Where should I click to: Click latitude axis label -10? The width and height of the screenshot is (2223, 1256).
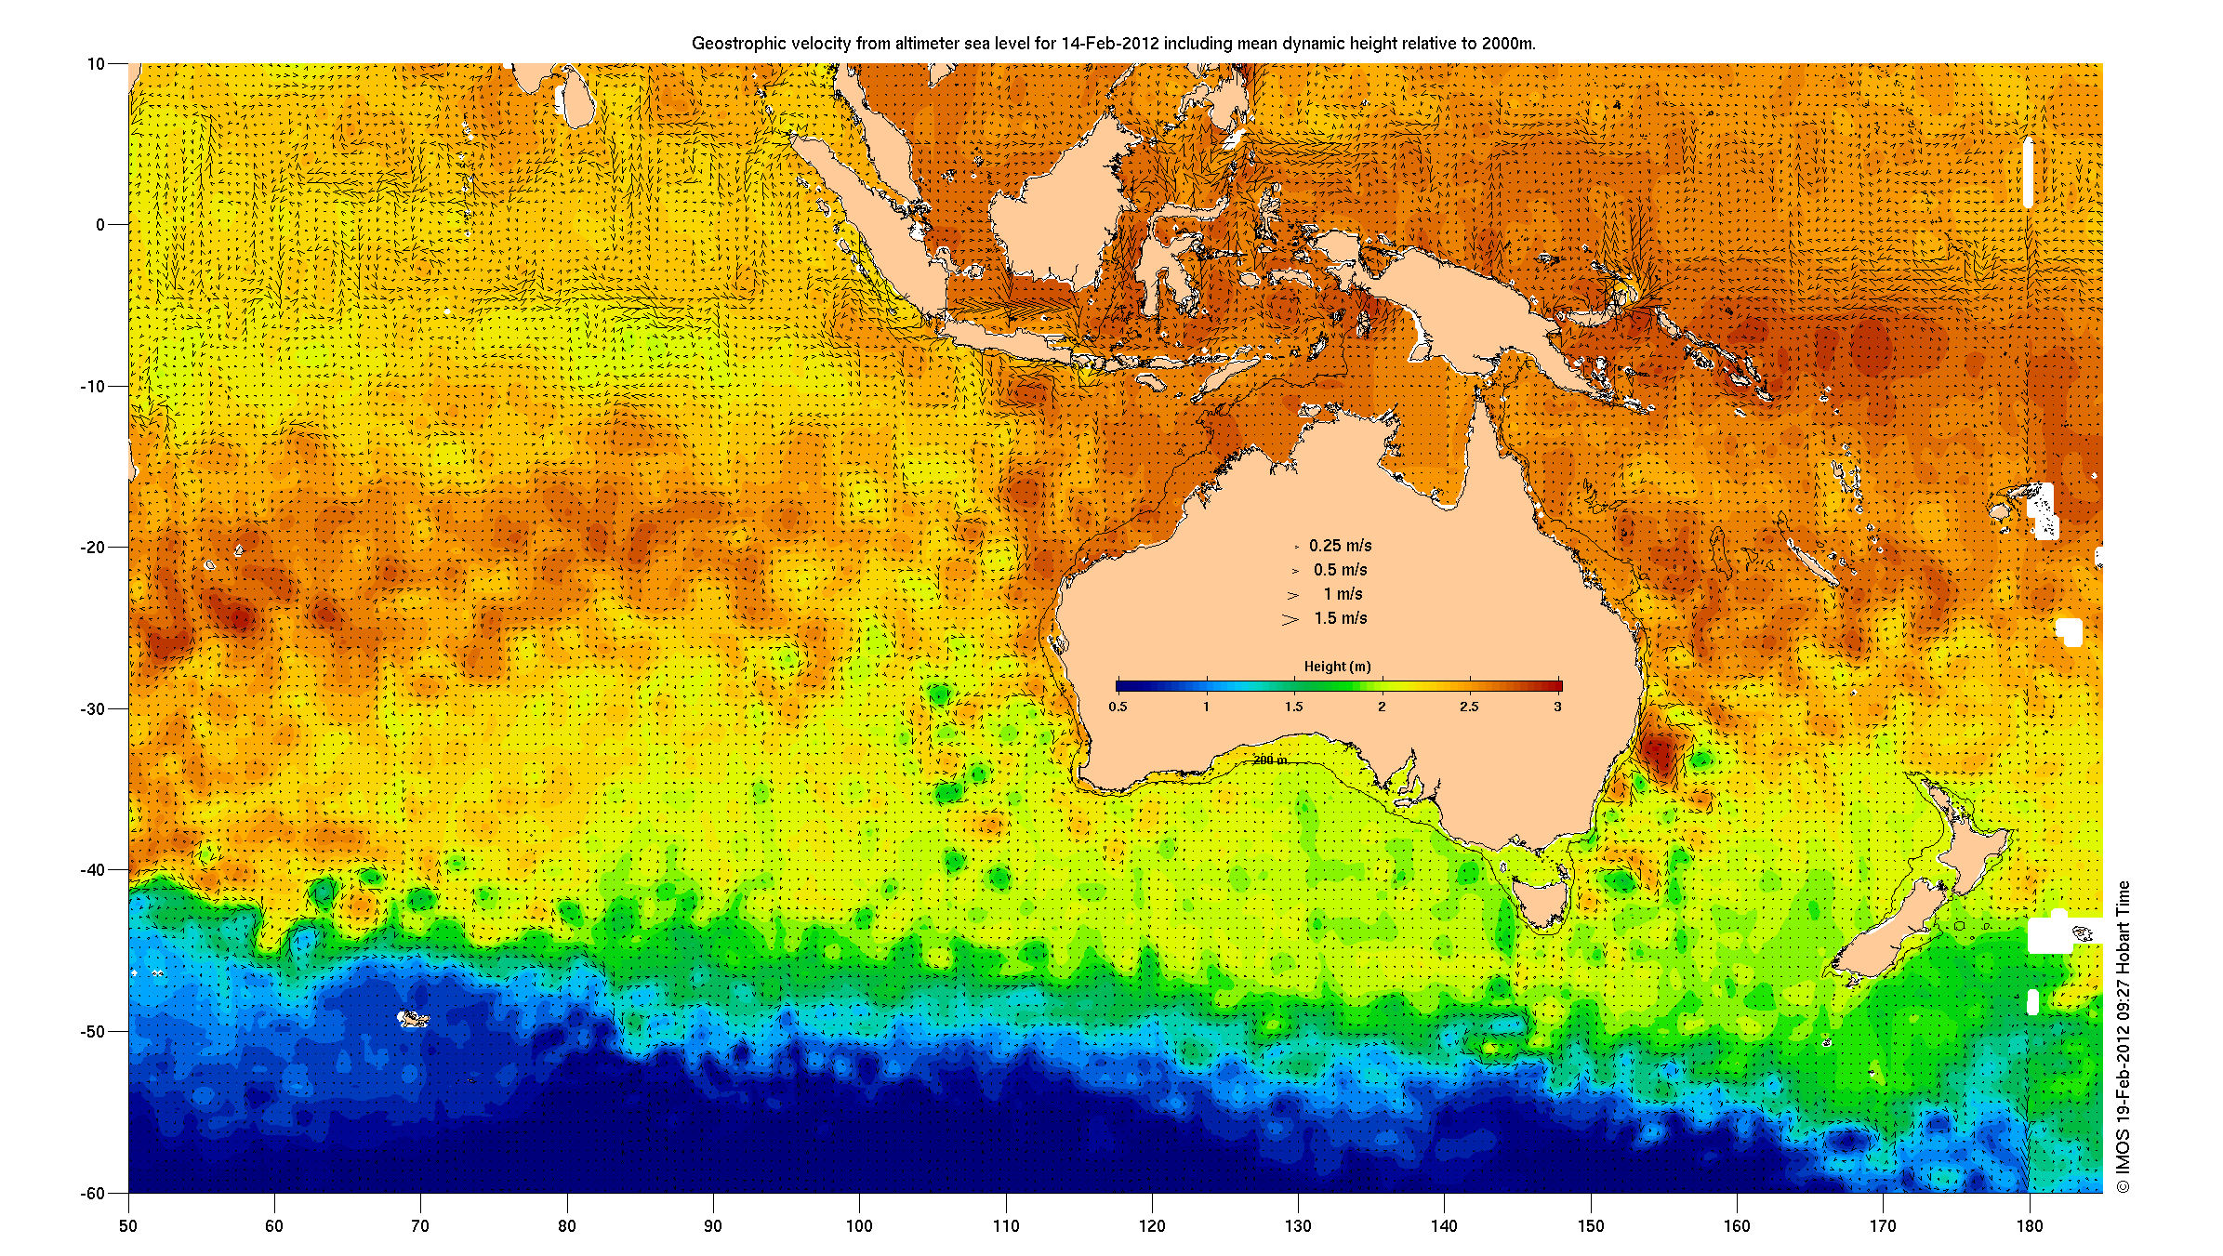coord(92,387)
